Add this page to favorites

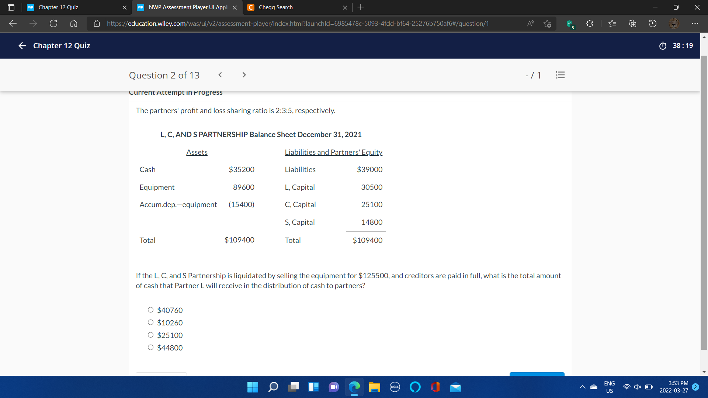pyautogui.click(x=547, y=24)
